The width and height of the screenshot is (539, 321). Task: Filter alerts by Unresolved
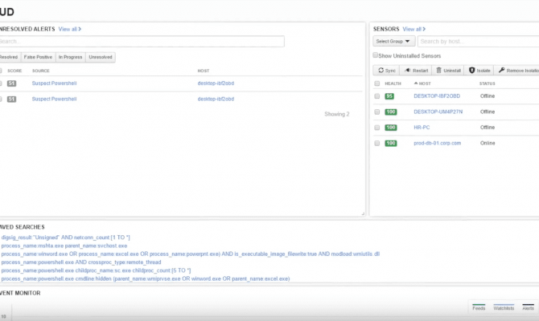point(101,57)
